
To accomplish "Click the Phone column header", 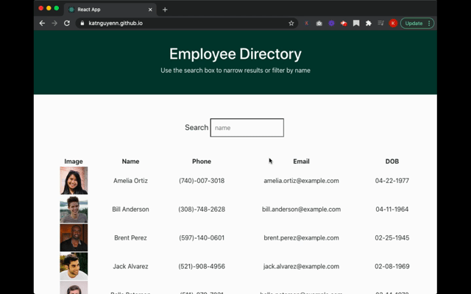I will pos(202,162).
